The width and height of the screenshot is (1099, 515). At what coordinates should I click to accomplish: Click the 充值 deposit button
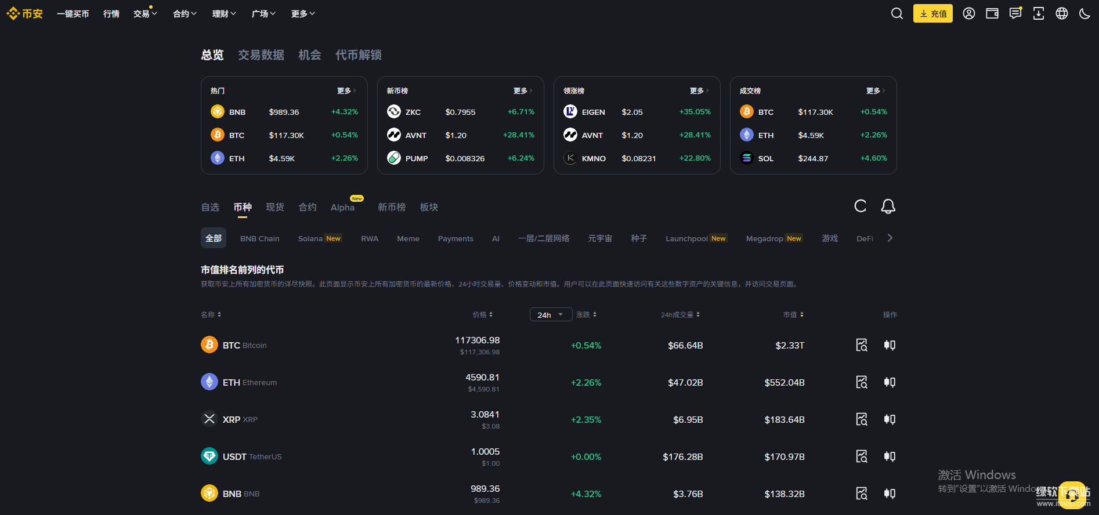click(x=933, y=13)
